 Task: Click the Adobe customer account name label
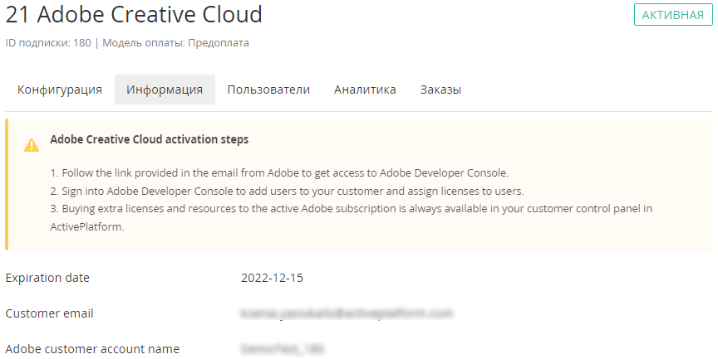92,349
